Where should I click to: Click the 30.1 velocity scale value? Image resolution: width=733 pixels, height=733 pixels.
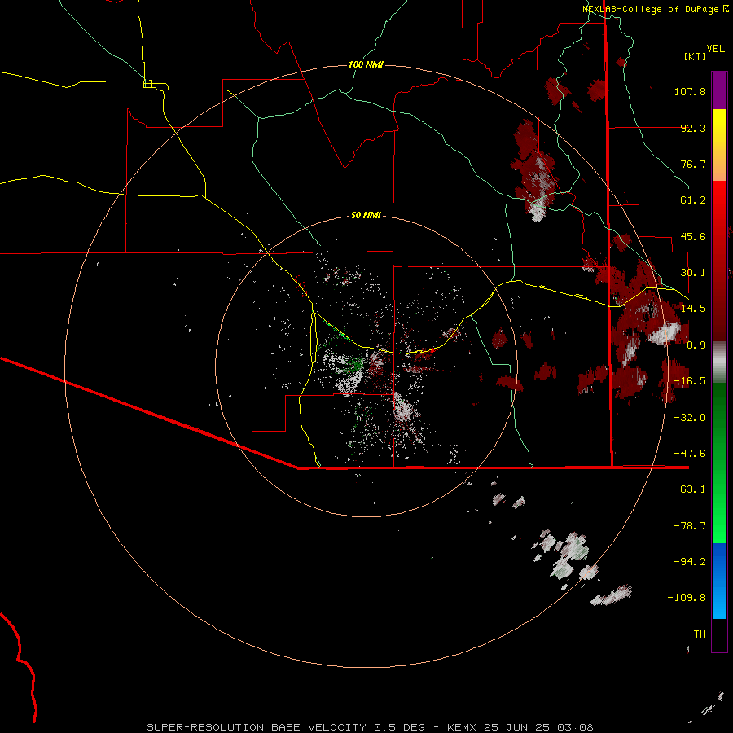693,273
